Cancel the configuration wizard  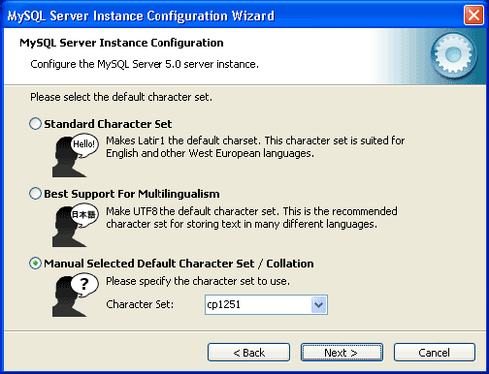tap(435, 353)
